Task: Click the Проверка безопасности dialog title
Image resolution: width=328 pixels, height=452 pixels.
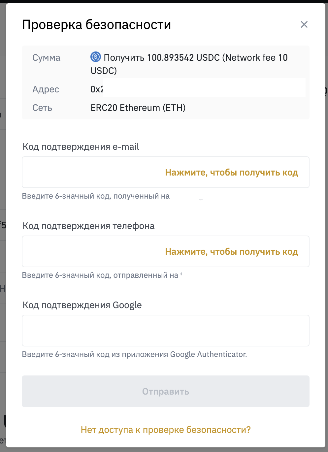Action: (x=96, y=25)
